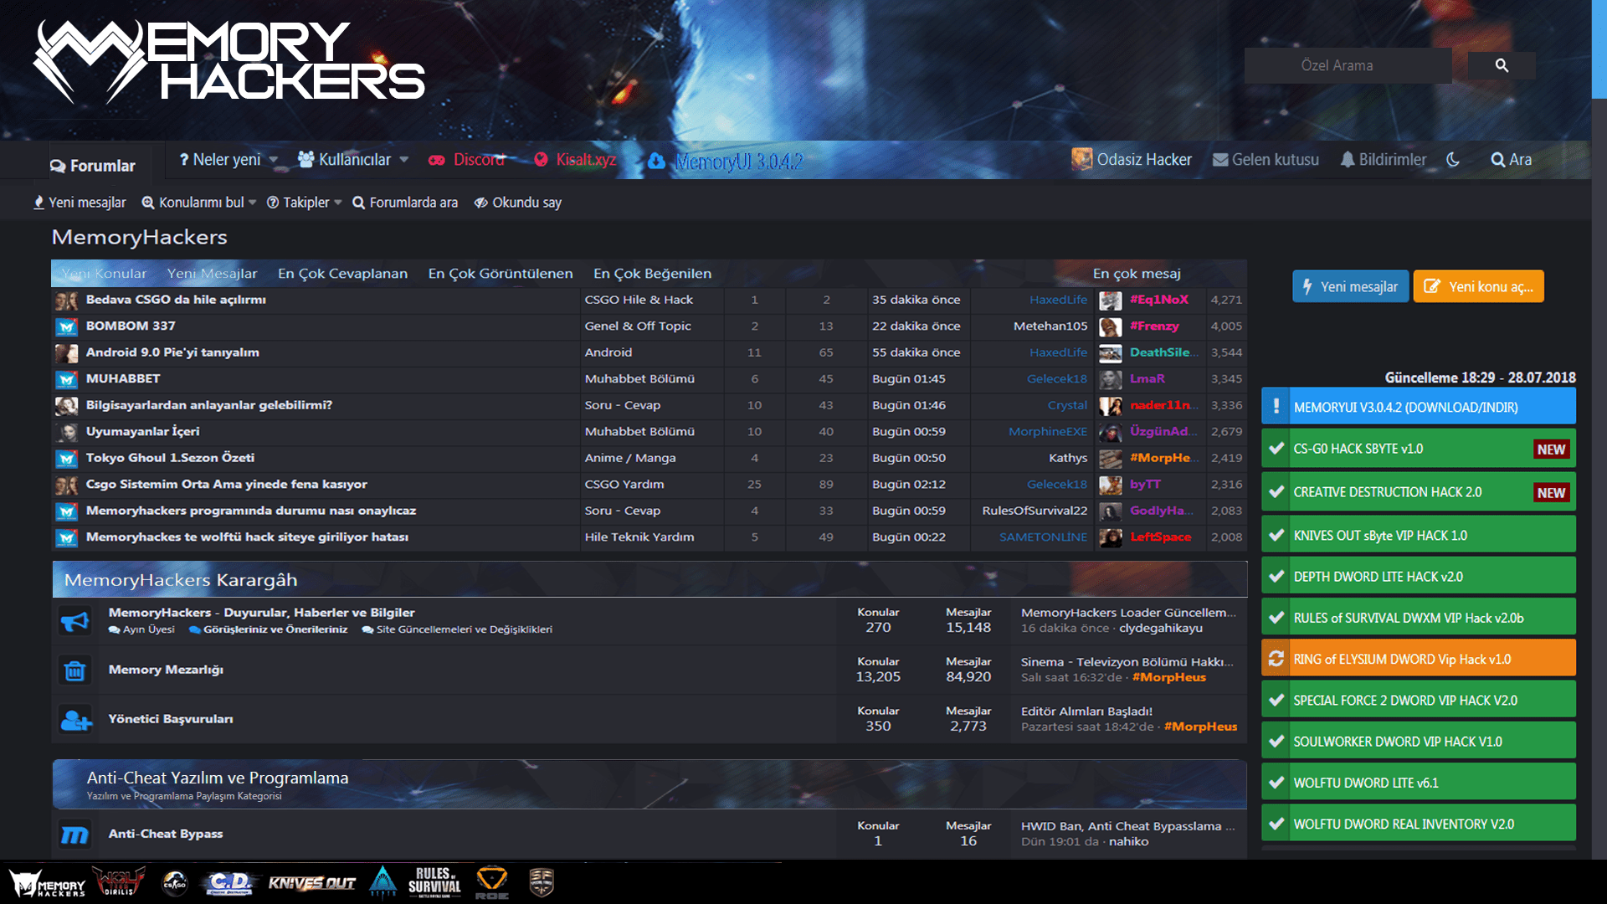Open the ROE orange icon in bottom bar
1607x904 pixels.
[x=491, y=883]
